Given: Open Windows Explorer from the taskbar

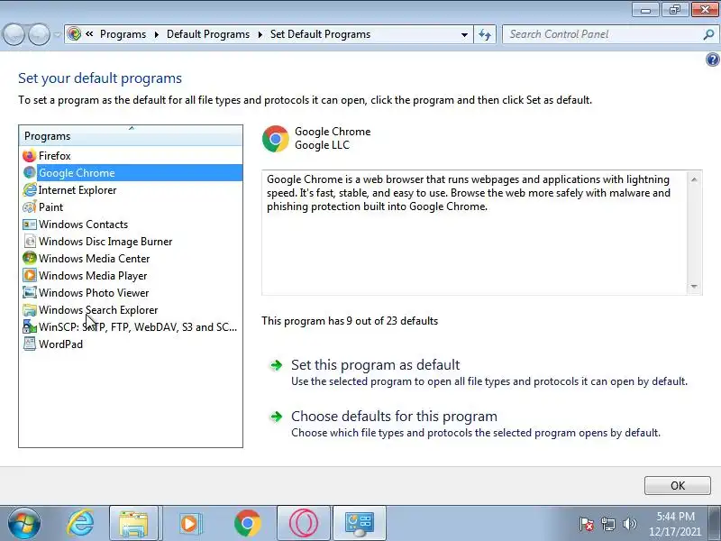Looking at the screenshot, I should click(x=133, y=523).
